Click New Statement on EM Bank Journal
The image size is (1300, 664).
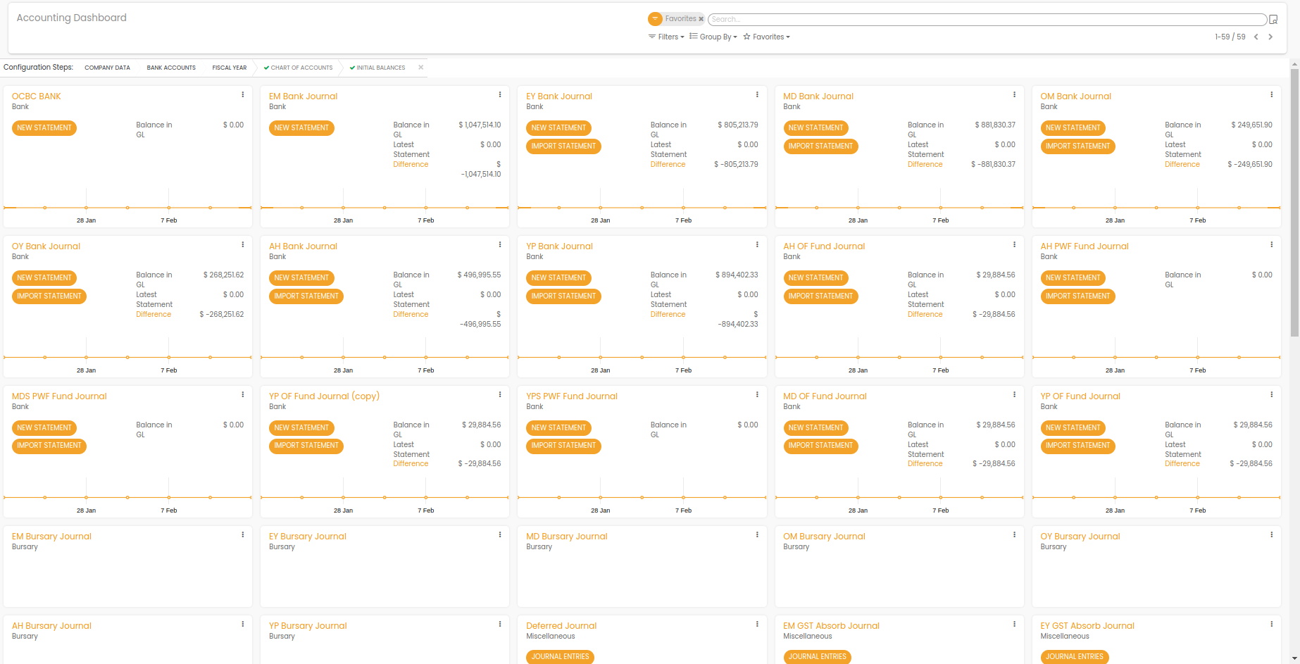pos(301,128)
